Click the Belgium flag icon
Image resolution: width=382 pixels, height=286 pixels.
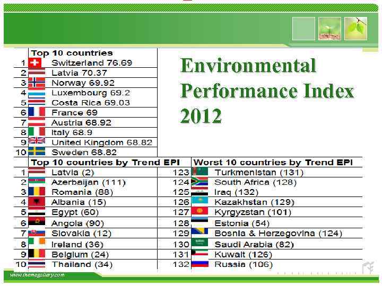click(x=37, y=253)
